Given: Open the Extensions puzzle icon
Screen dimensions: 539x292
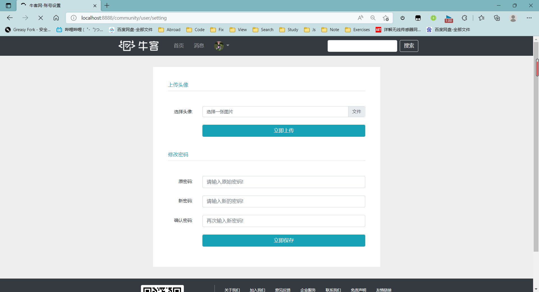Looking at the screenshot, I should (x=464, y=18).
